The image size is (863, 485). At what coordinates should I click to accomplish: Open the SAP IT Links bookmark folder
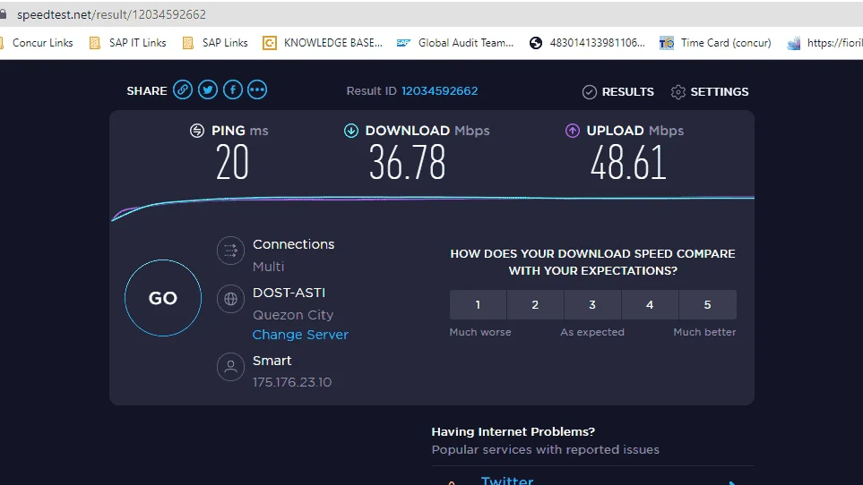coord(127,43)
